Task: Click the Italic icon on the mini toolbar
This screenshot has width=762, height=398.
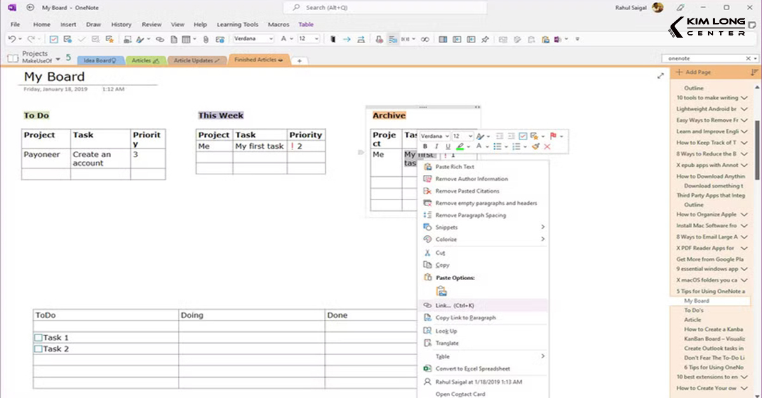Action: coord(436,146)
